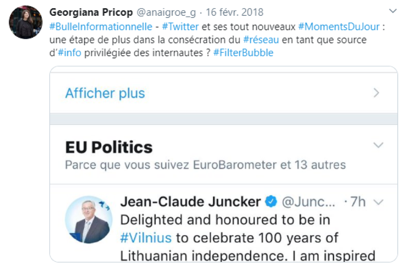Click the Afficher plus link
This screenshot has height=268, width=407.
(x=105, y=93)
